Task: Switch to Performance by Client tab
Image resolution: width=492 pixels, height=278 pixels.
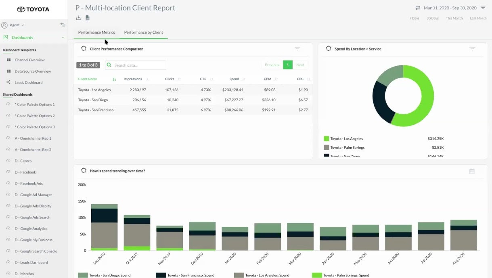Action: (144, 32)
